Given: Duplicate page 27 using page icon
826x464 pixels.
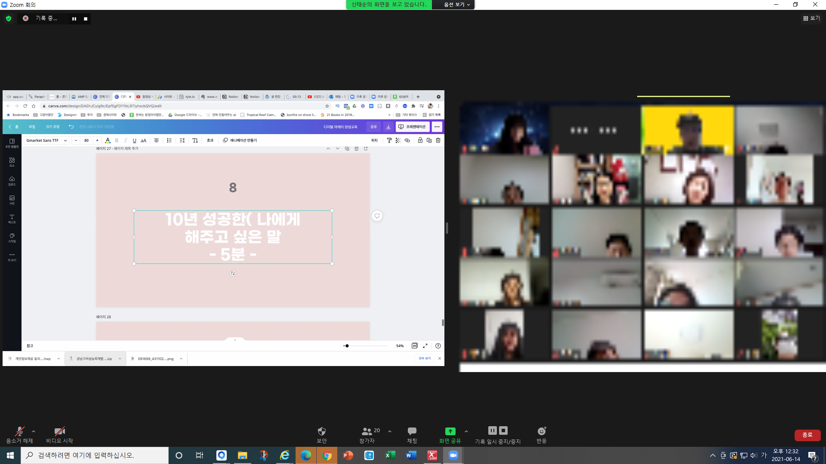Looking at the screenshot, I should (x=347, y=149).
